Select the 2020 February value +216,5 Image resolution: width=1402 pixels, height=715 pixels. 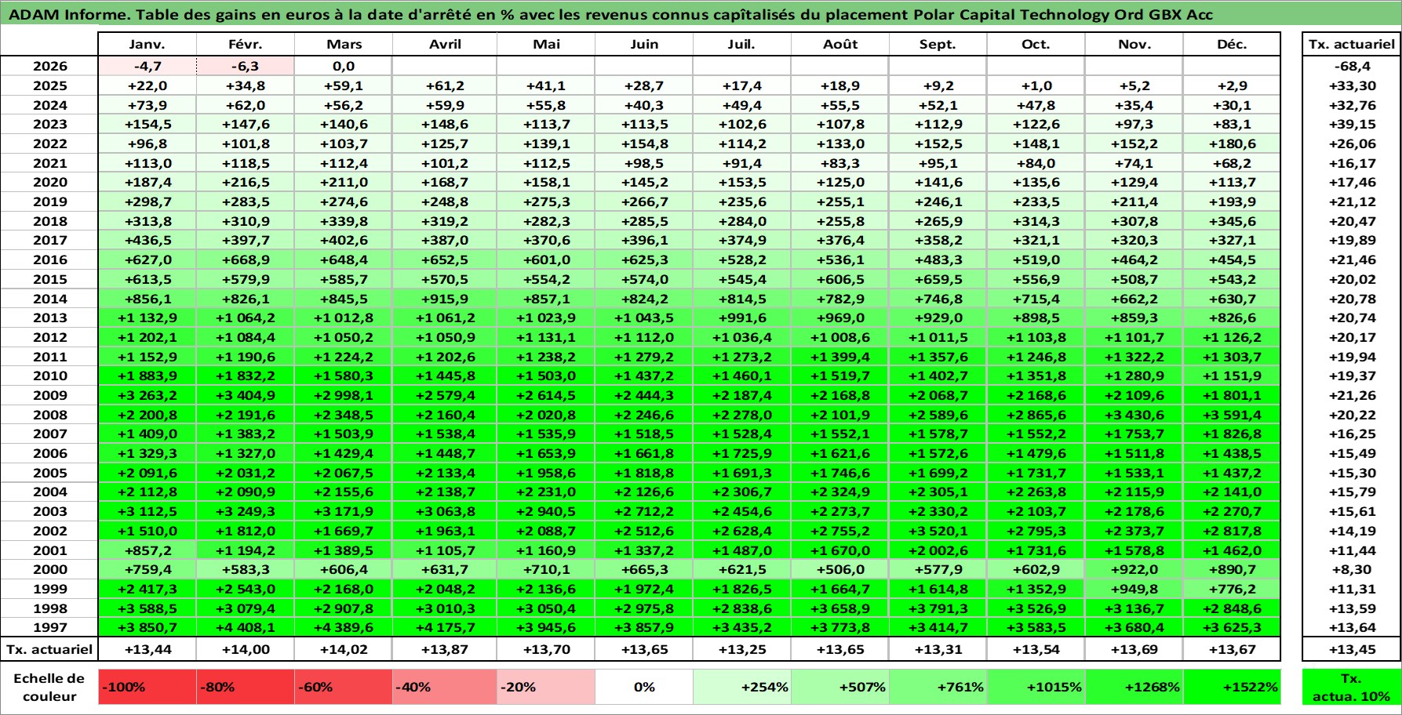246,182
